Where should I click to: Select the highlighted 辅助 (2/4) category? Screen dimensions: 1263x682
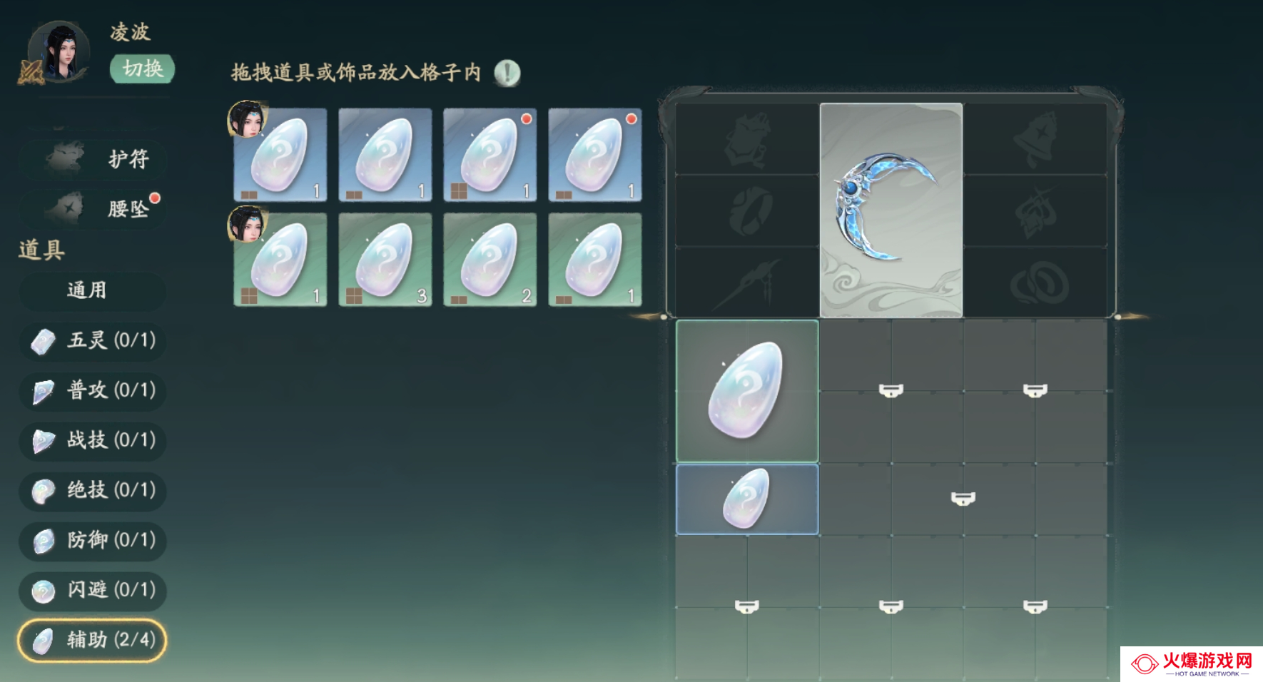click(x=93, y=640)
